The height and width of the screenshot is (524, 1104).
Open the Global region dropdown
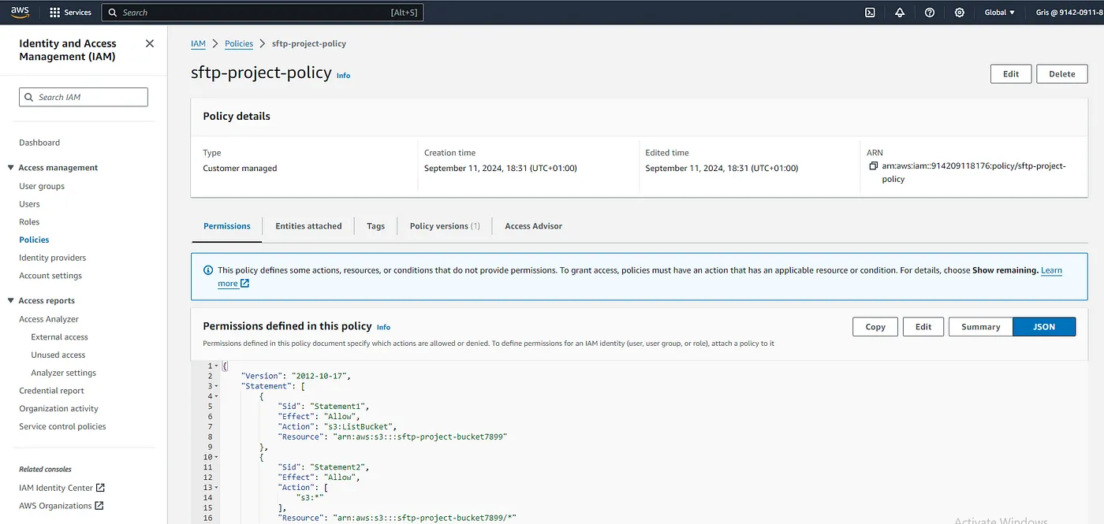pyautogui.click(x=999, y=13)
